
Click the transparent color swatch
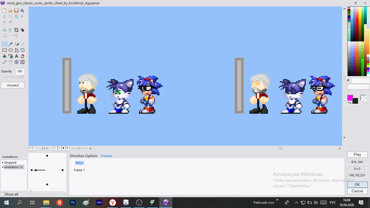(x=363, y=98)
